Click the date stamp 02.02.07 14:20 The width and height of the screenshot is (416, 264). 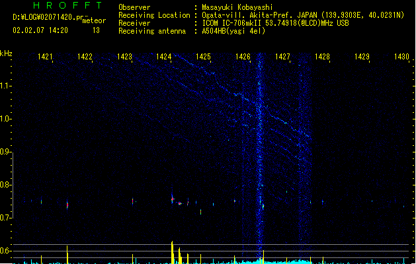point(40,30)
